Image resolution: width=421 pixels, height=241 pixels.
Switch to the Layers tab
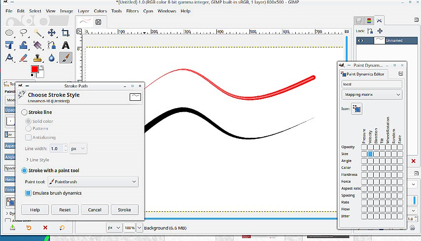click(359, 20)
